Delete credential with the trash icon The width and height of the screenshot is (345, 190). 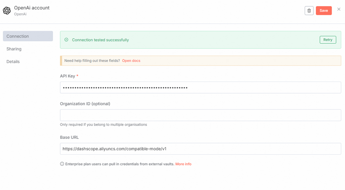point(309,11)
